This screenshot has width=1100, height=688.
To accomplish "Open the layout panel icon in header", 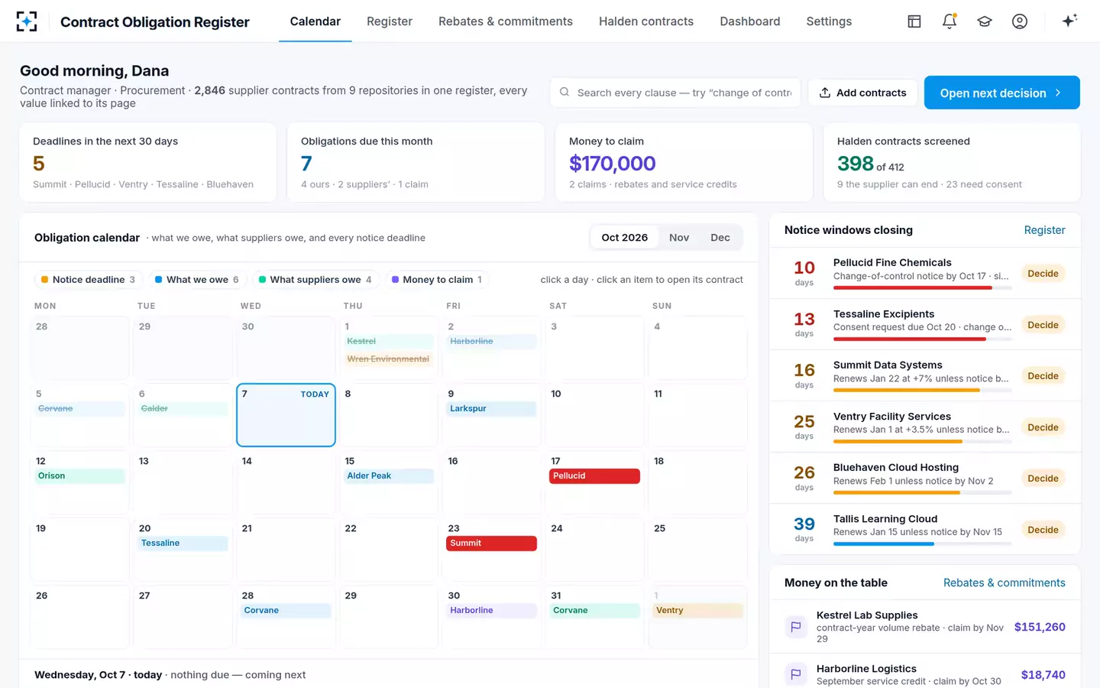I will coord(914,21).
